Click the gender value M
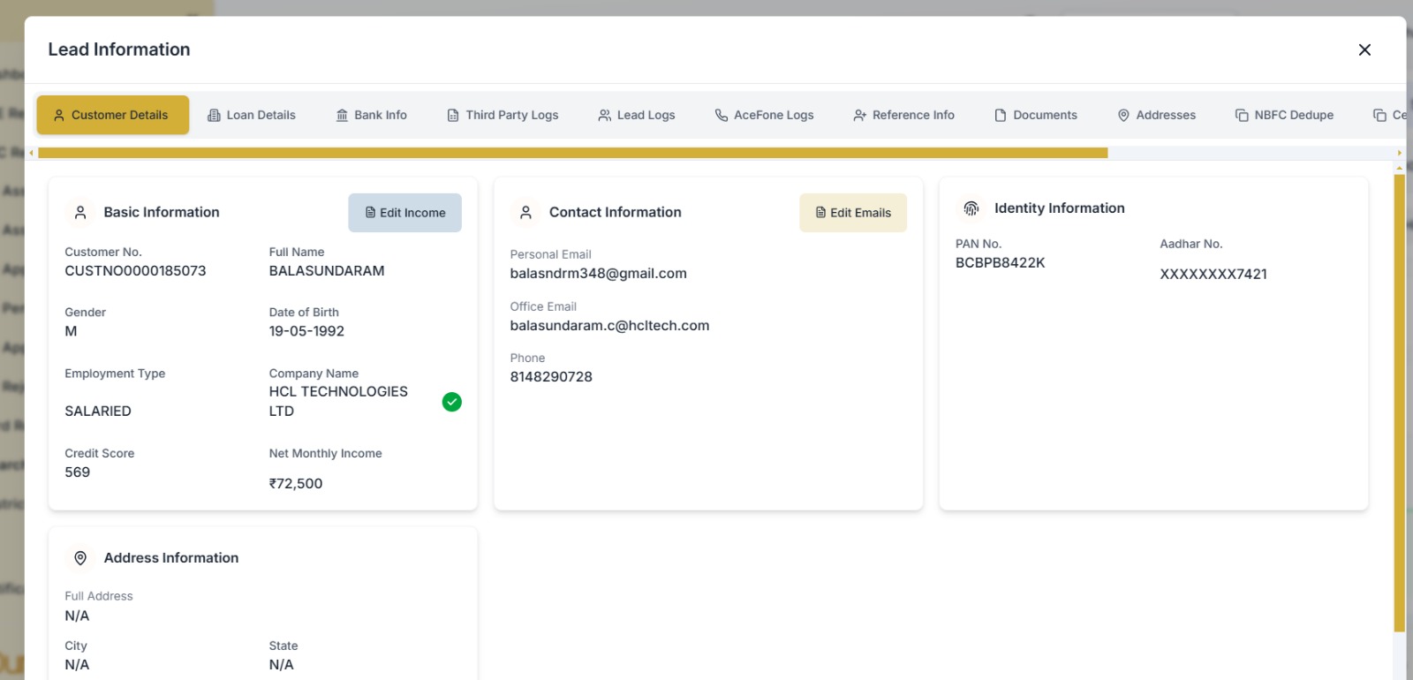Viewport: 1413px width, 680px height. [x=71, y=331]
